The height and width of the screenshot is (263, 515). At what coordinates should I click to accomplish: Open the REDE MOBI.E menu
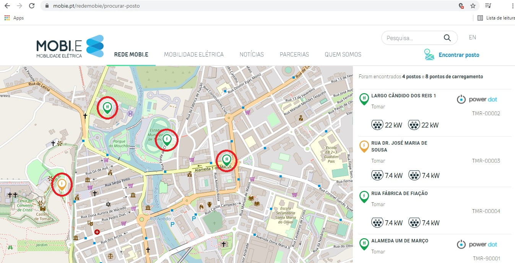[x=131, y=55]
